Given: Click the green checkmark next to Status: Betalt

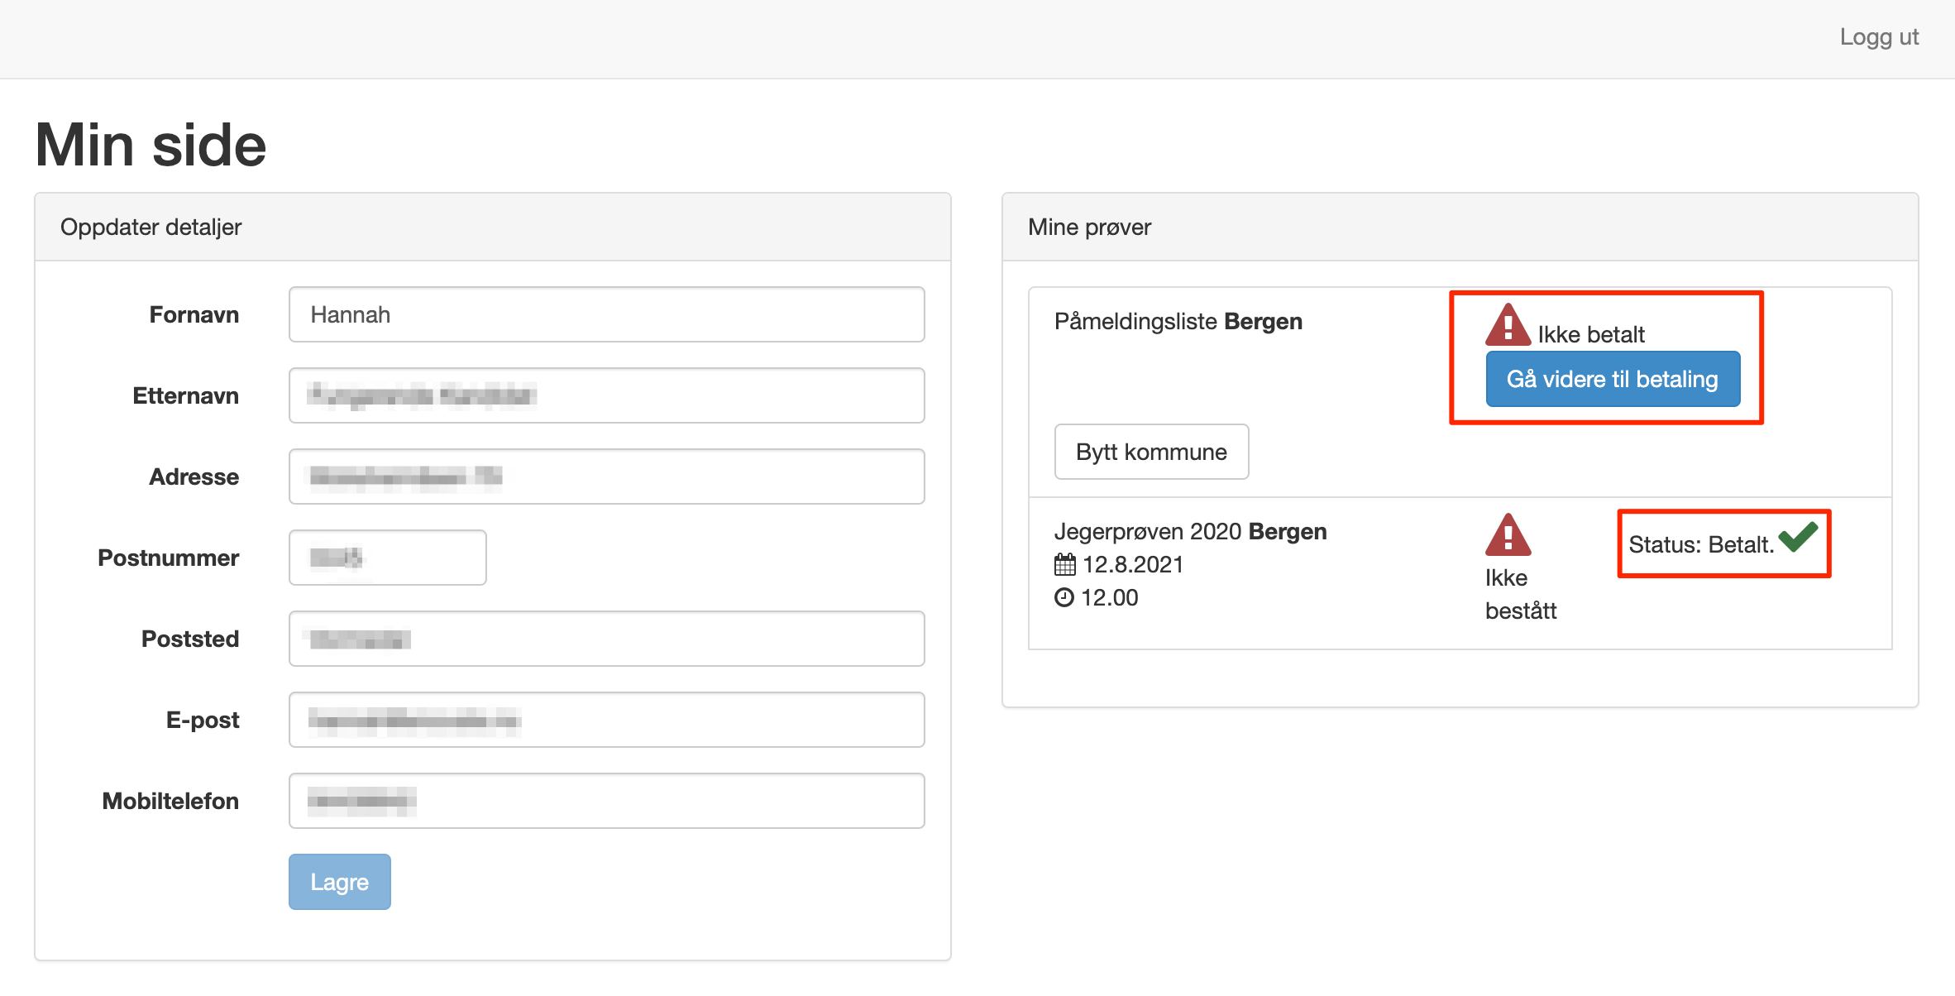Looking at the screenshot, I should tap(1798, 538).
